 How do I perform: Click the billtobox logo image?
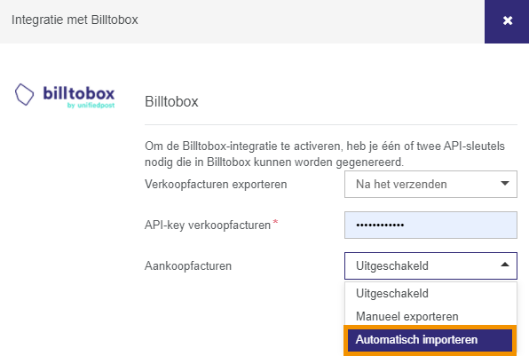point(65,95)
